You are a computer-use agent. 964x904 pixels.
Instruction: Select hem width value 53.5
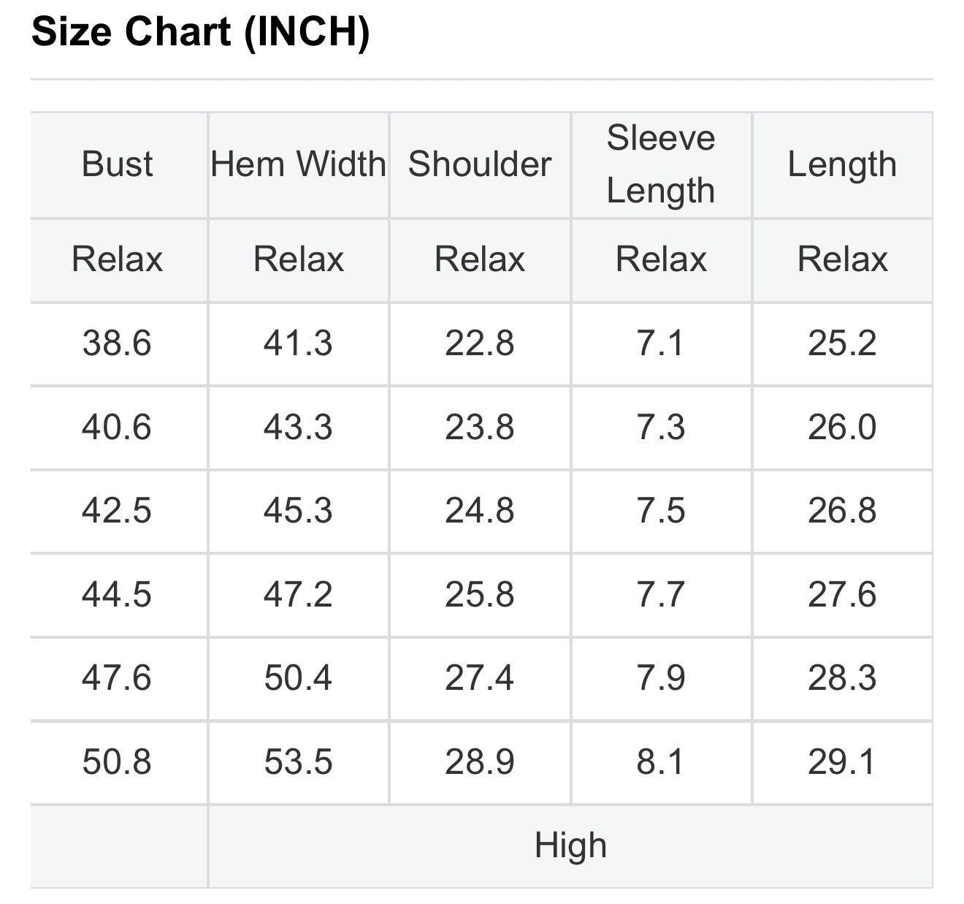298,761
